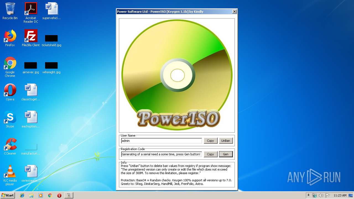Open the classictoget Word document icon
The image size is (354, 199).
pos(31,92)
